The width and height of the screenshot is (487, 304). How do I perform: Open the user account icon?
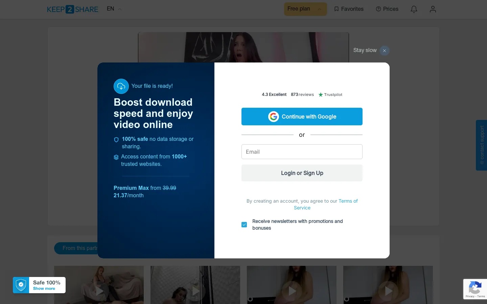[433, 9]
